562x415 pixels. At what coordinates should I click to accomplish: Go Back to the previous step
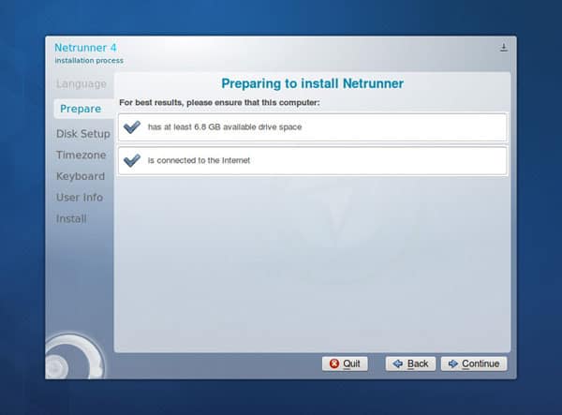click(x=410, y=363)
